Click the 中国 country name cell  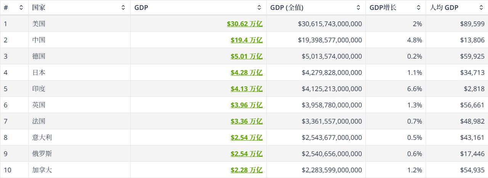tap(39, 40)
